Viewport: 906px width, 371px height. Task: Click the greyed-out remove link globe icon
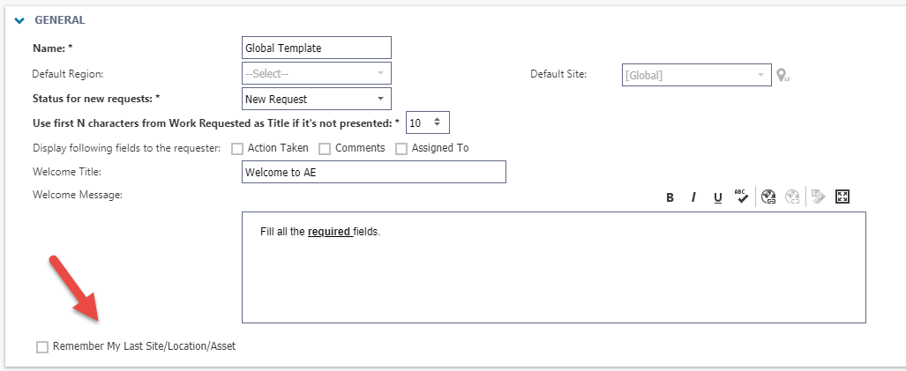coord(791,197)
